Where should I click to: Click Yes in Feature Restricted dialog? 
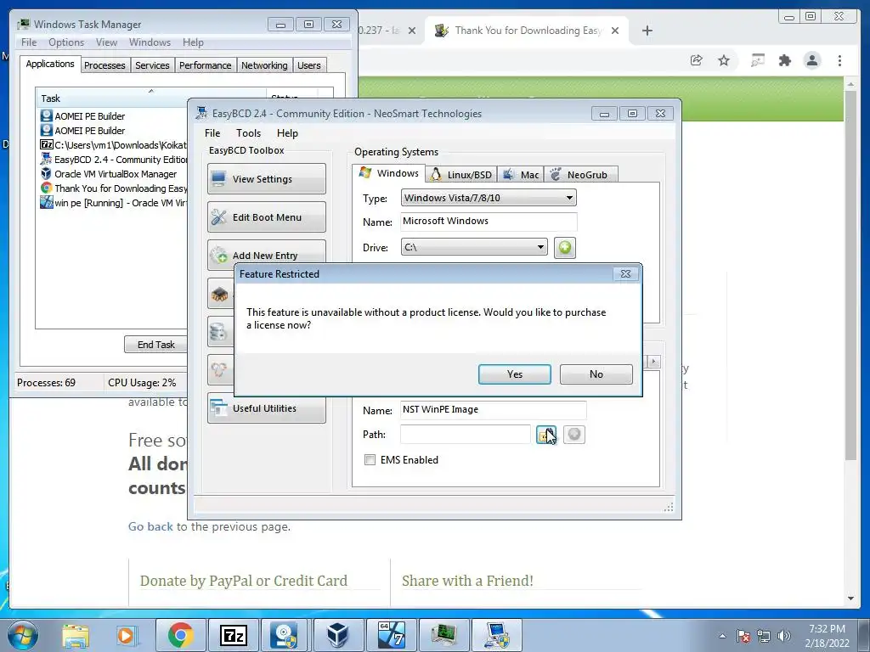514,374
